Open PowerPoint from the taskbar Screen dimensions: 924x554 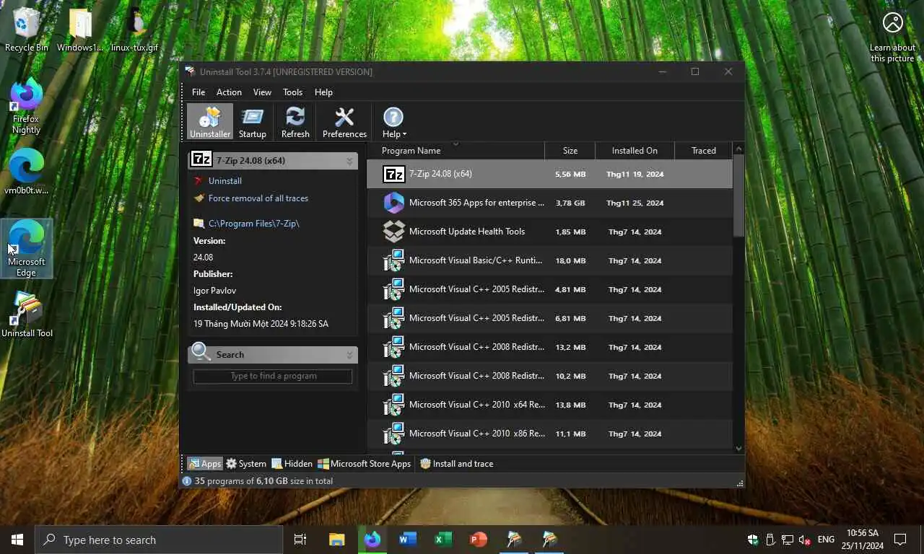pos(479,540)
